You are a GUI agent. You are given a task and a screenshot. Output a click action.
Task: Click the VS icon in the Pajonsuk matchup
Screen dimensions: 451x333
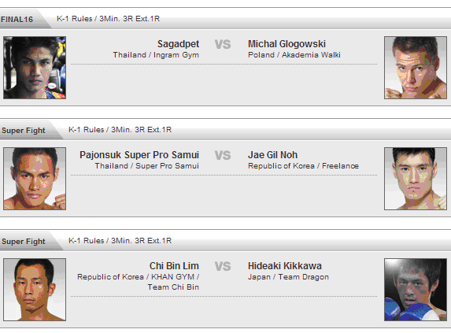223,155
